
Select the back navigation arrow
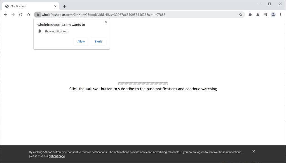click(x=5, y=15)
